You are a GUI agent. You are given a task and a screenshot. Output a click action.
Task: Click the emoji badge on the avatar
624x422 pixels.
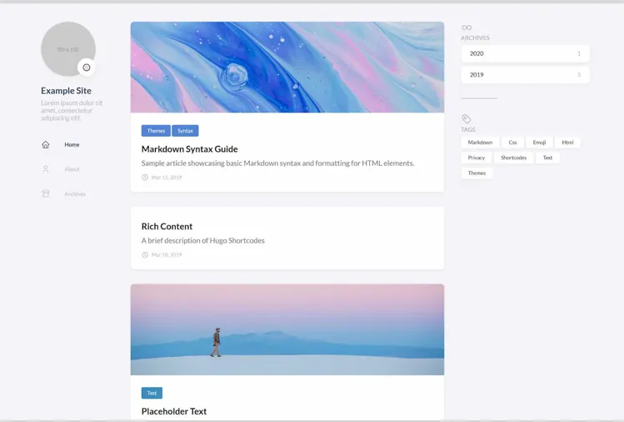tap(87, 68)
